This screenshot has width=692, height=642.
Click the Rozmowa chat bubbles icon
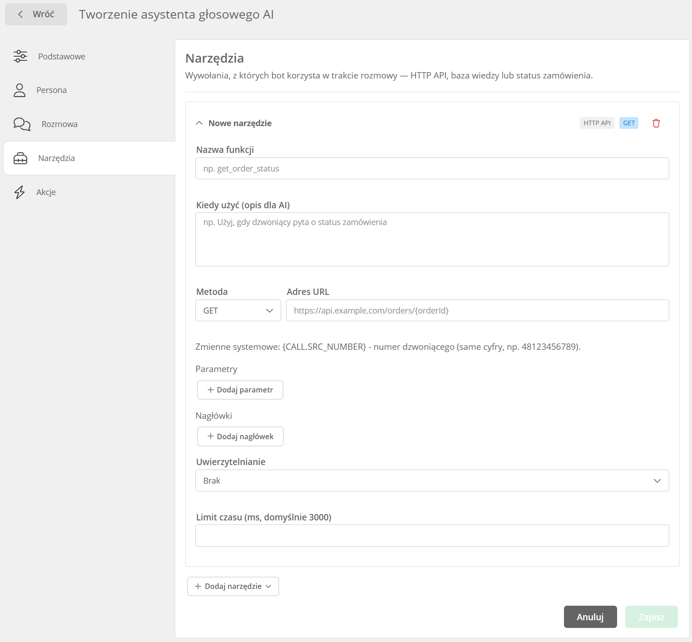pos(22,124)
